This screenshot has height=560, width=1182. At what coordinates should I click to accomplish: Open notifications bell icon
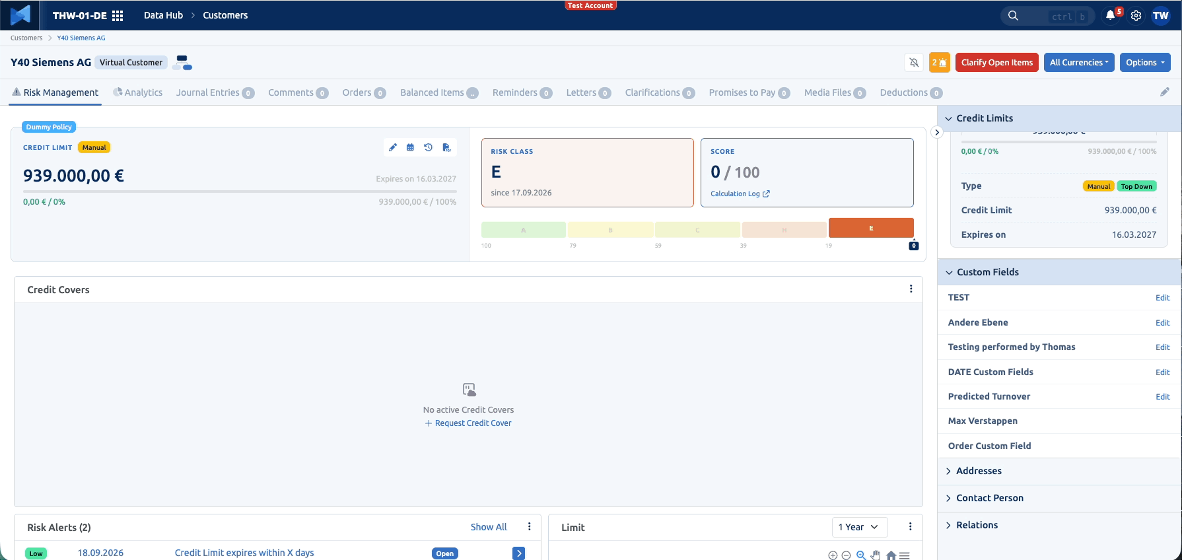click(x=1111, y=15)
